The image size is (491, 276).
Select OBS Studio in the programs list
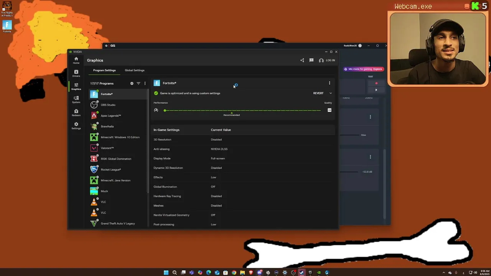[119, 105]
